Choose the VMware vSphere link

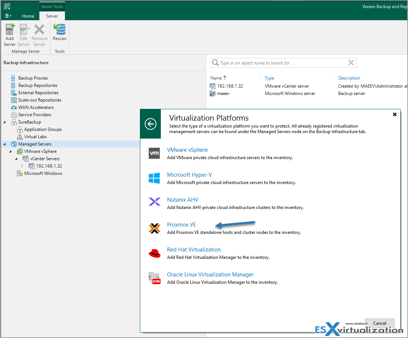coord(187,150)
